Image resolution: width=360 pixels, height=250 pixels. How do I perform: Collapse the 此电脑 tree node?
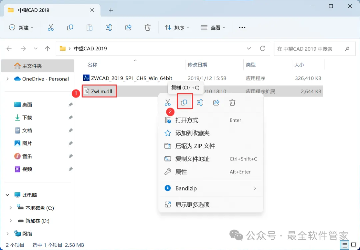7,195
